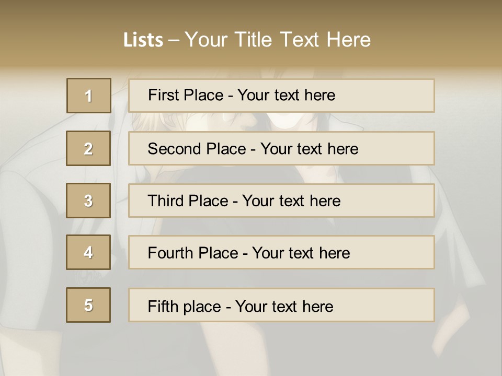Click the bold word Lists in title

click(x=143, y=40)
